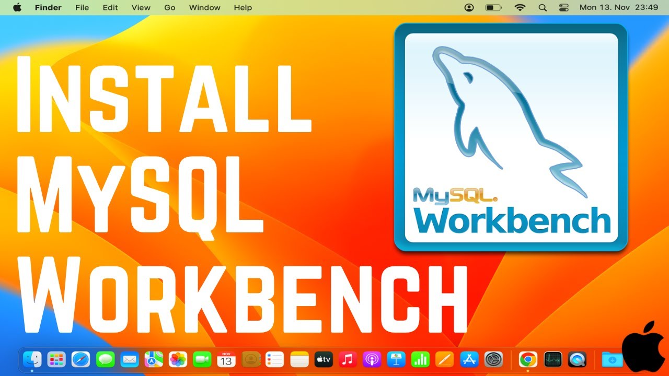669x376 pixels.
Task: Launch Reminders from the Dock
Action: 275,359
